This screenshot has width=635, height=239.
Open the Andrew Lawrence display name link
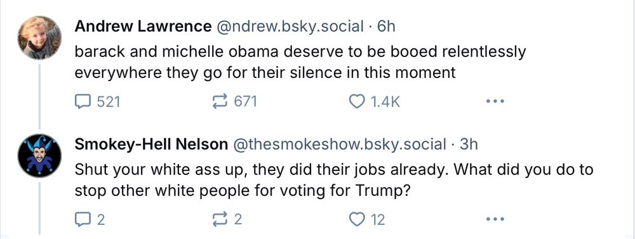coord(143,27)
